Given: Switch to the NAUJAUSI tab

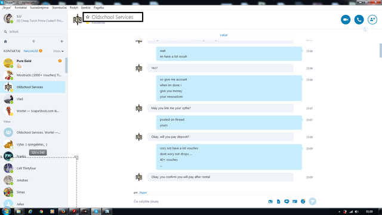Looking at the screenshot, I should pyautogui.click(x=30, y=51).
